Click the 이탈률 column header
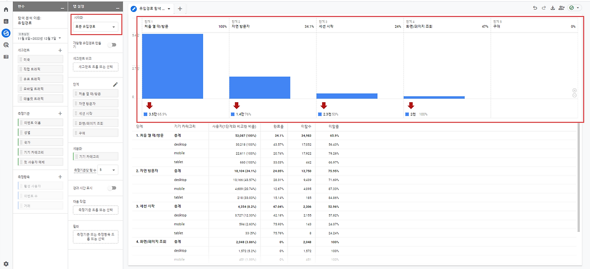 click(x=334, y=126)
